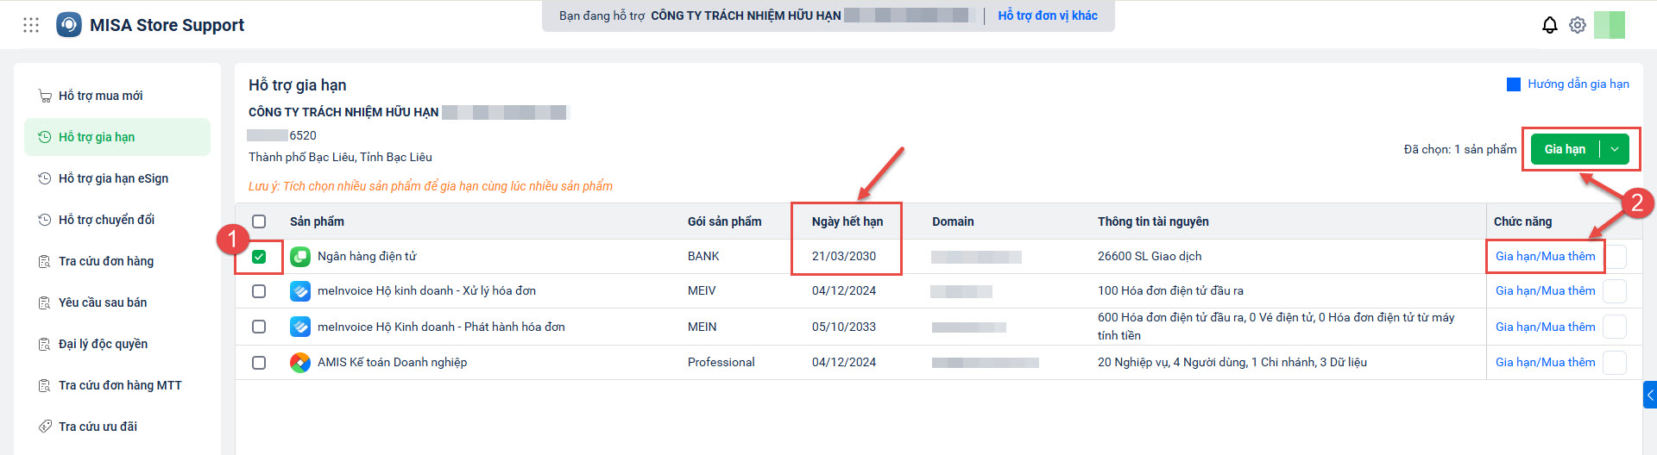Click the blue guide icon beside Hướng dẫn gia hạn
Viewport: 1657px width, 455px height.
click(x=1514, y=84)
